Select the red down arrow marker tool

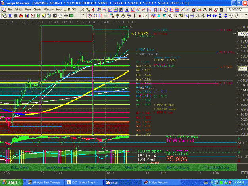[93, 10]
